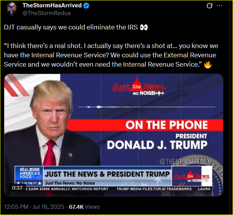
Task: Click the 0:37 video duration badge
Action: [x=17, y=188]
